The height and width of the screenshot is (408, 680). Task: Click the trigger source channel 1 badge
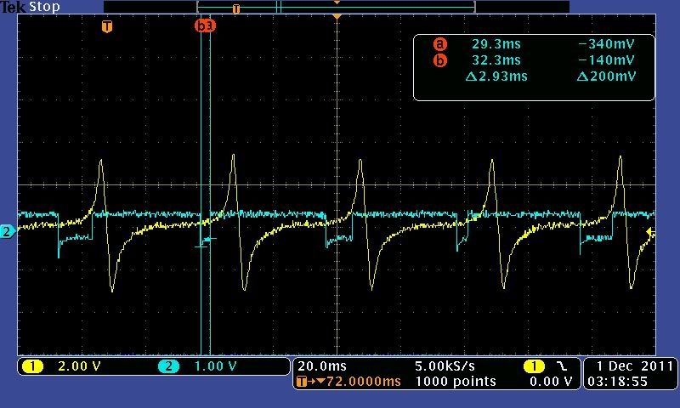point(534,366)
